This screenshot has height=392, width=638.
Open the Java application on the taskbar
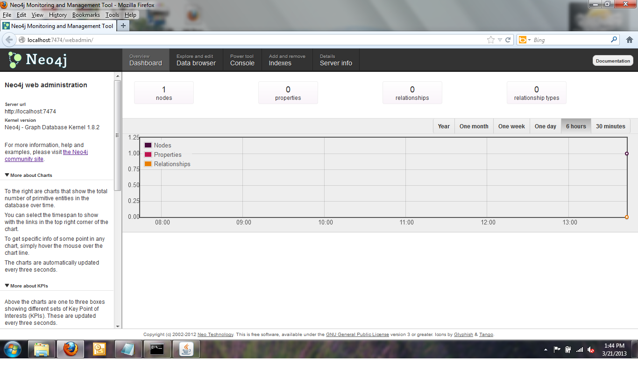pos(186,349)
